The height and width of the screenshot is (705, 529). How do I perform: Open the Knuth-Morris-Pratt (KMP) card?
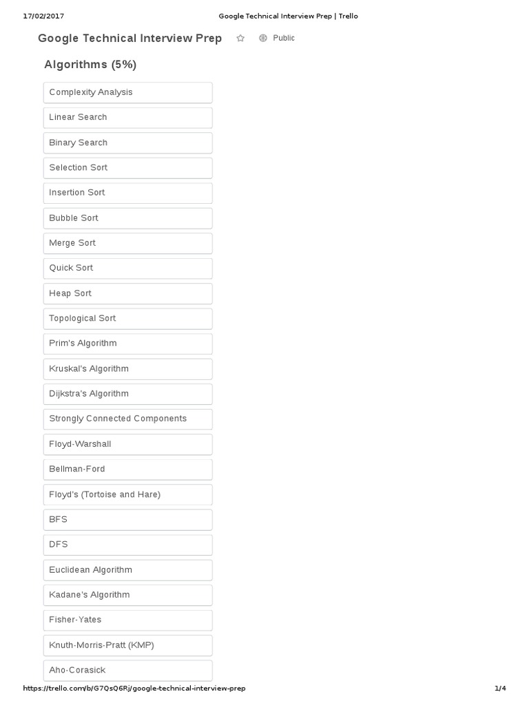coord(127,645)
